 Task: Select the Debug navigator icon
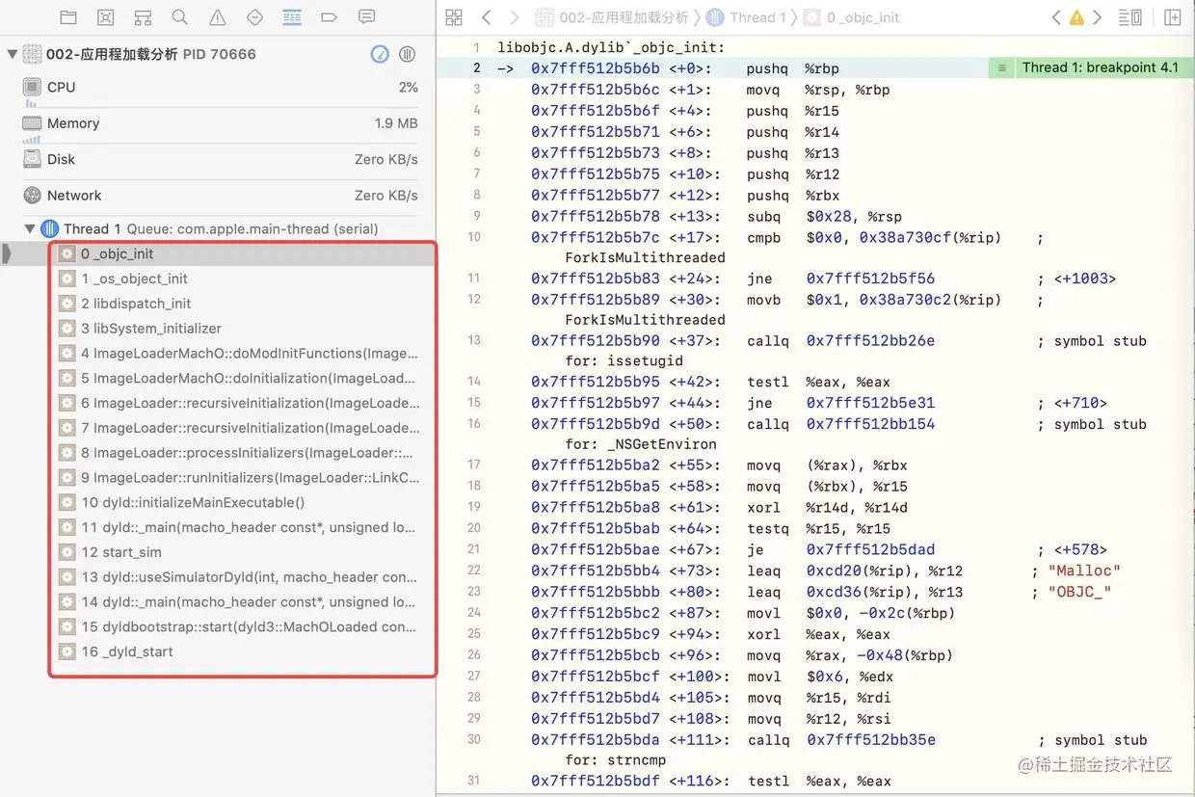tap(292, 17)
